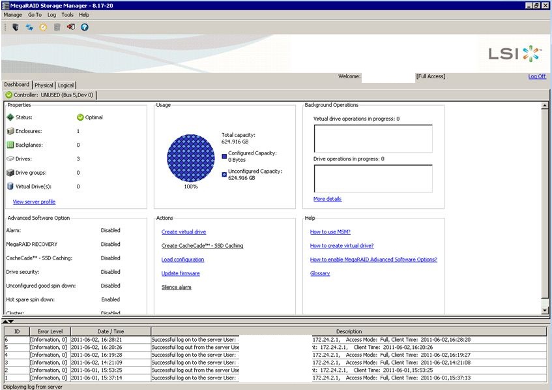552x390 pixels.
Task: Select log row dated 2011-06-02, 16:19:28
Action: pyautogui.click(x=275, y=355)
